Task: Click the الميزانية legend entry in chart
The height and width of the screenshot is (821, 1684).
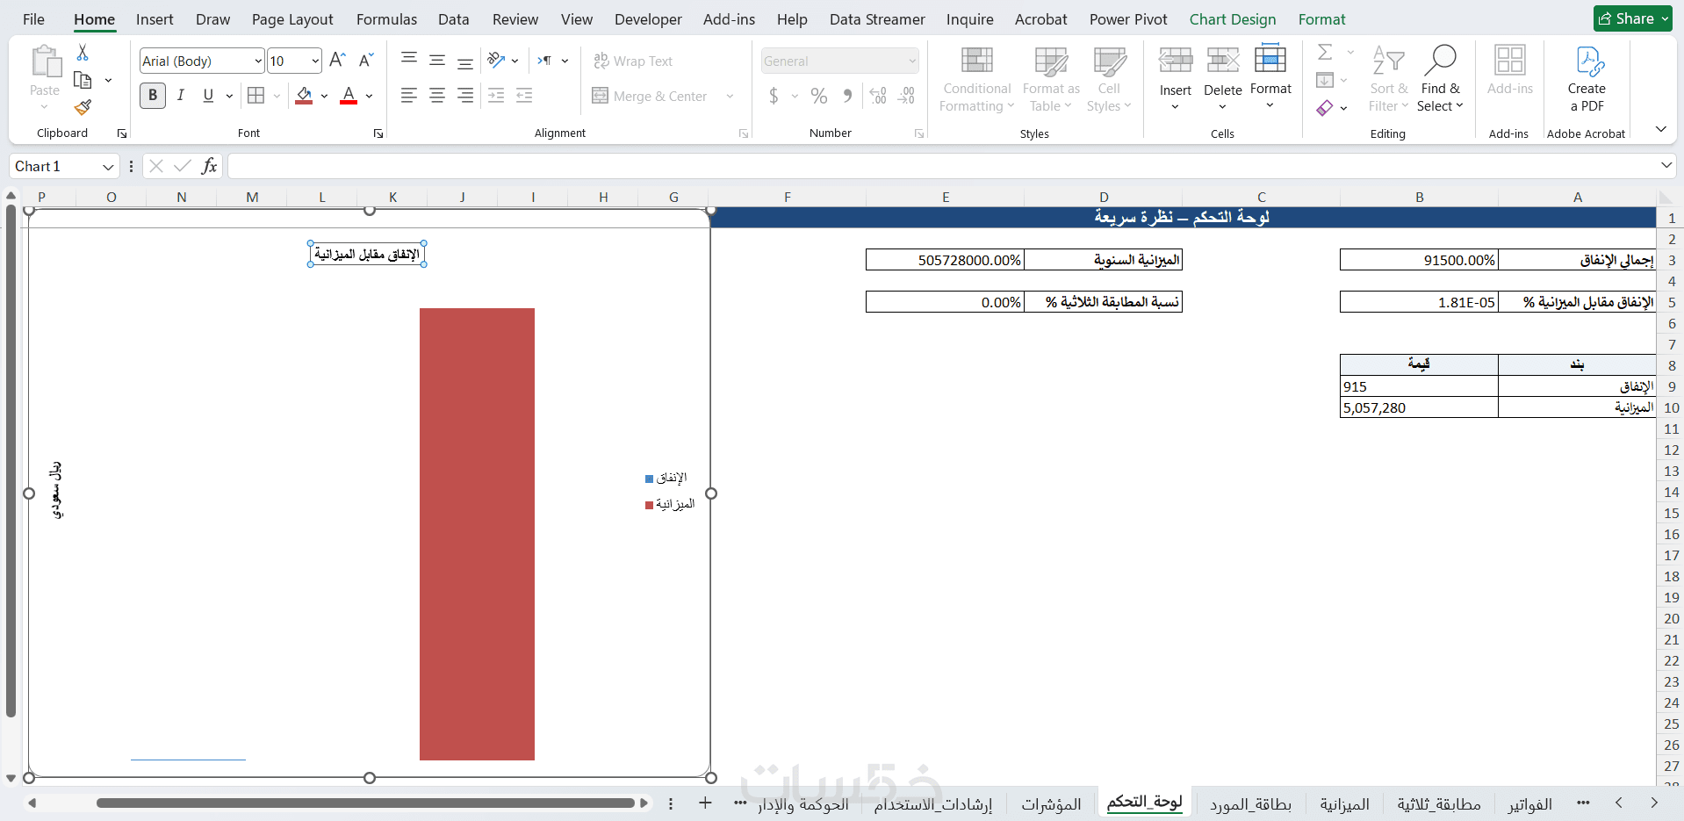Action: [670, 504]
